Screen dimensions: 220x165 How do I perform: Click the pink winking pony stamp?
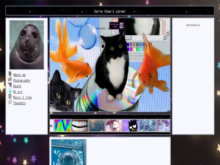tap(114, 125)
